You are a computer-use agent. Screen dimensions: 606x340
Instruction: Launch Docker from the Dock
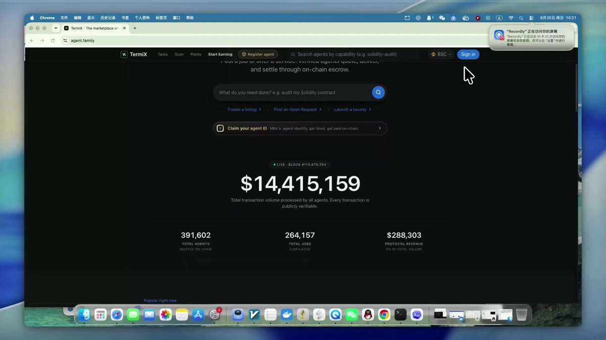[286, 315]
